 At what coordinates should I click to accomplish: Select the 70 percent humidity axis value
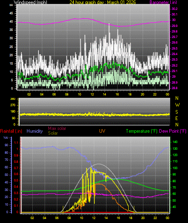6,160
